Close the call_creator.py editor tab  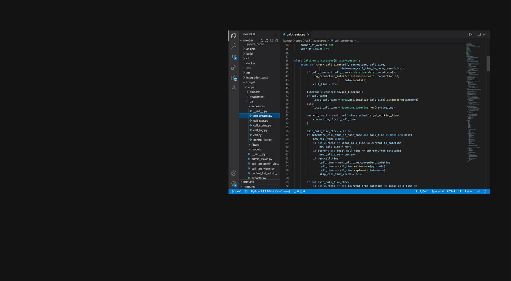tap(308, 34)
